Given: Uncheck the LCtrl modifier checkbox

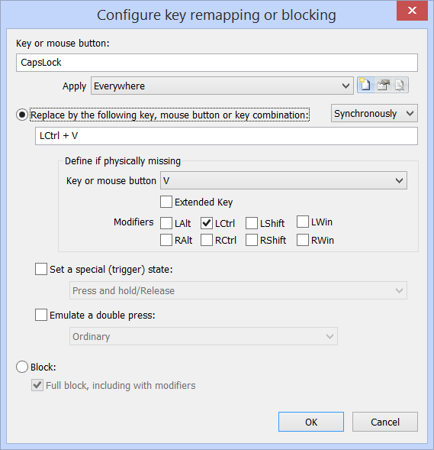Looking at the screenshot, I should (x=207, y=223).
